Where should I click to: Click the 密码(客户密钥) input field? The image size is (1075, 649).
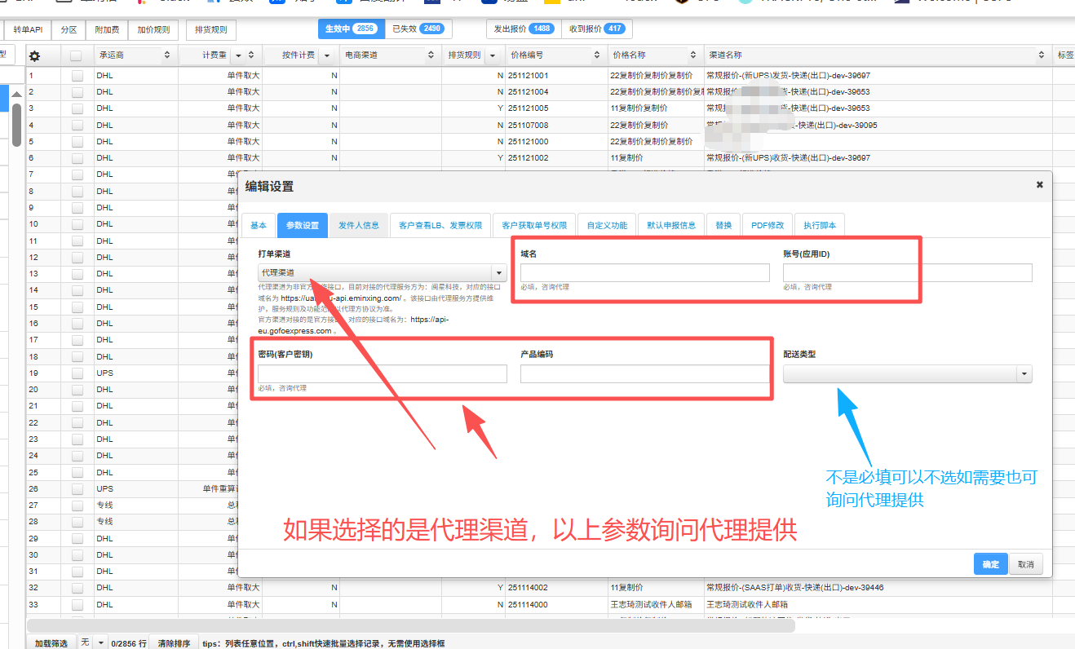(383, 373)
